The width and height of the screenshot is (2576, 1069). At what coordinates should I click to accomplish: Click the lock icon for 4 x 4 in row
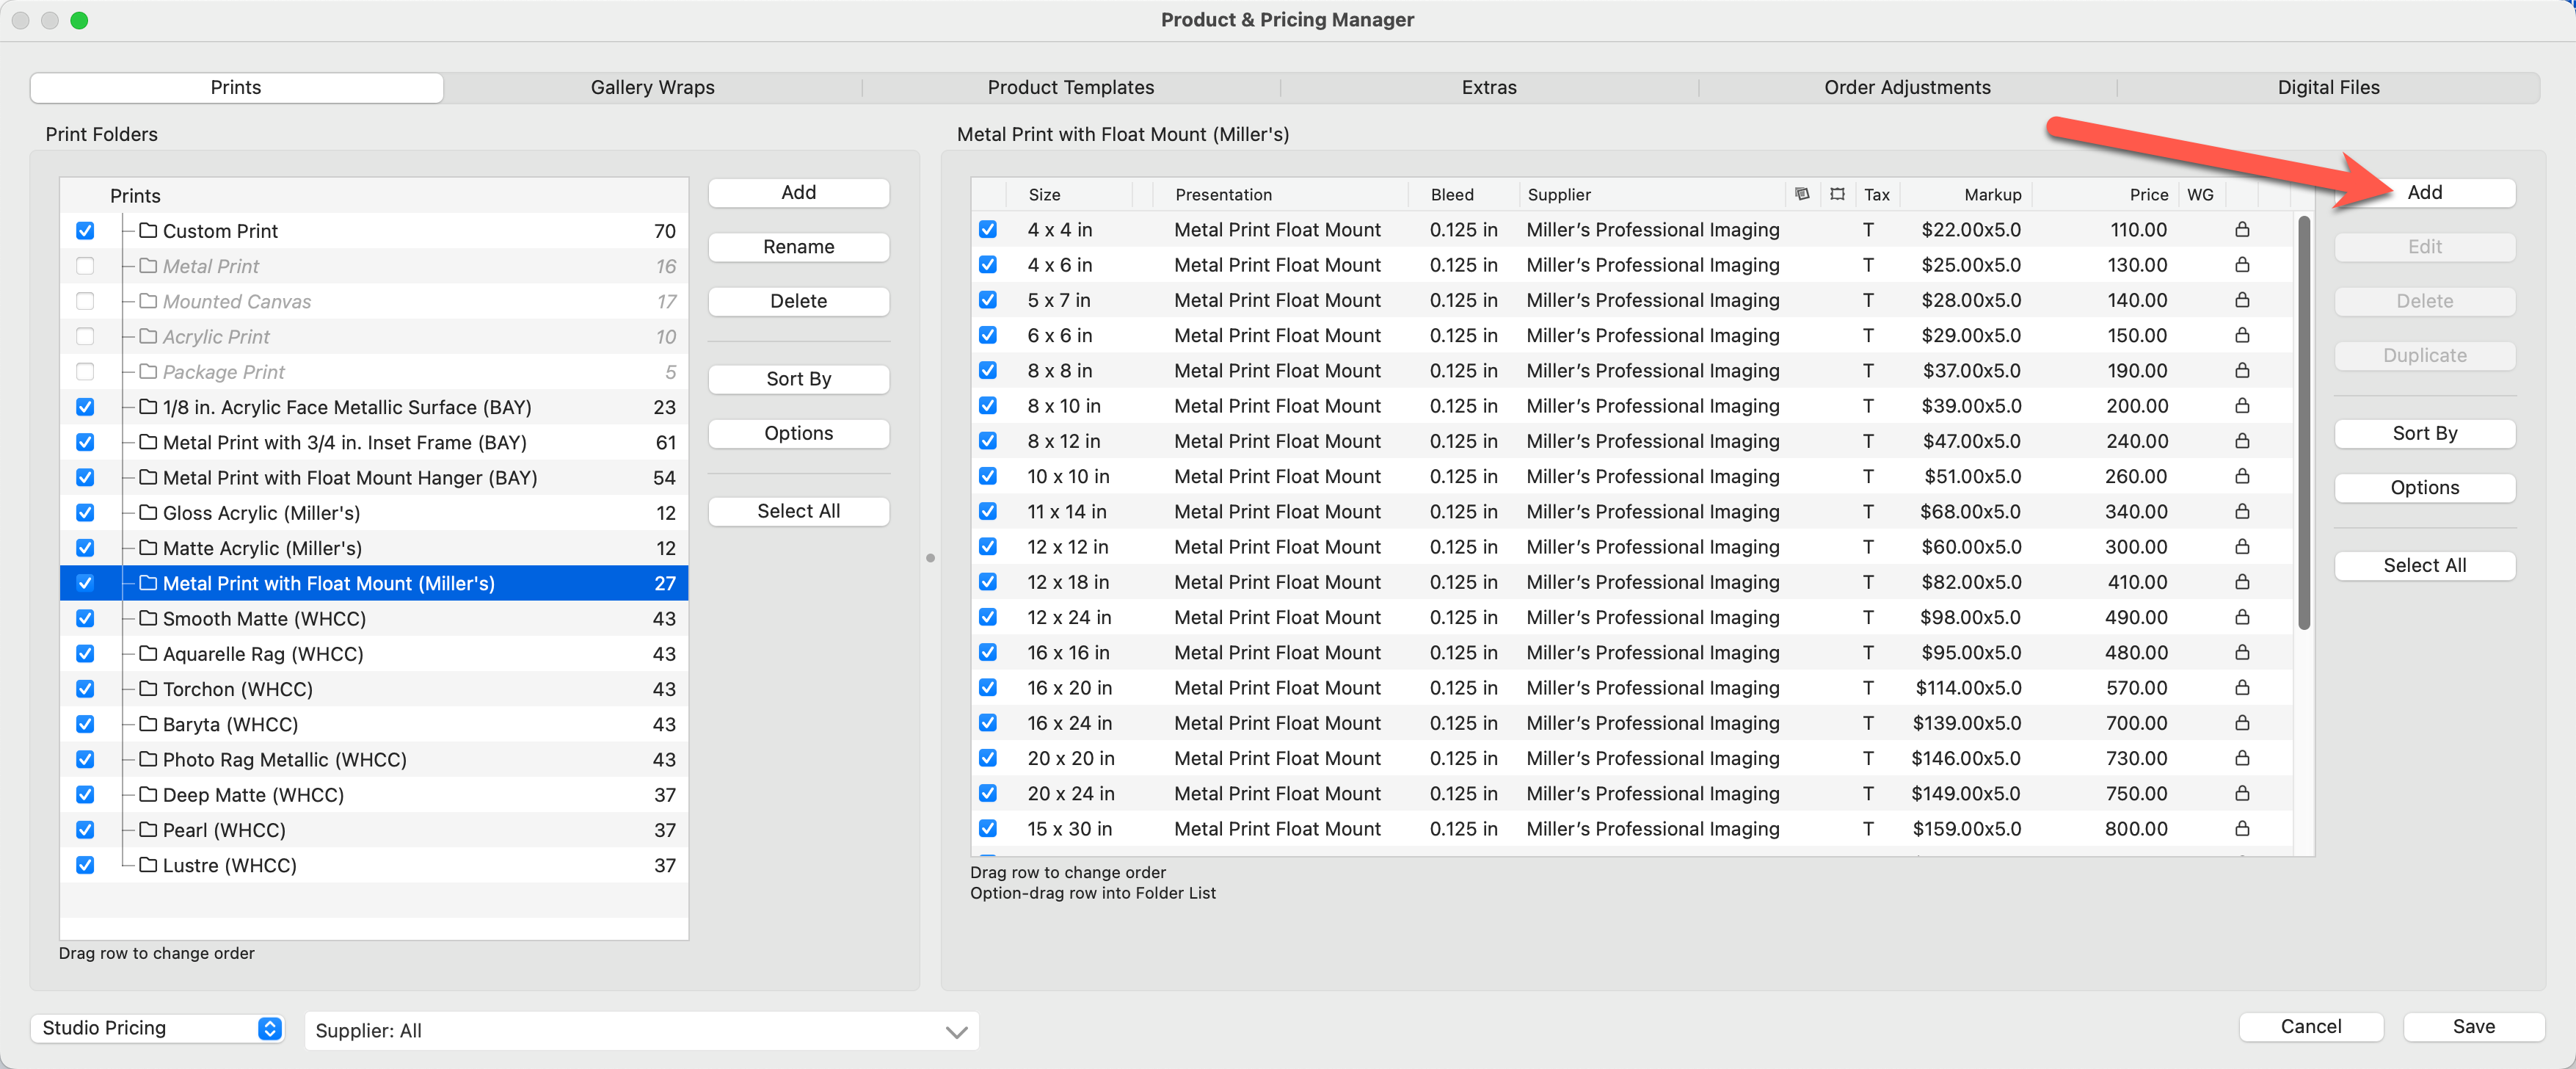2242,230
